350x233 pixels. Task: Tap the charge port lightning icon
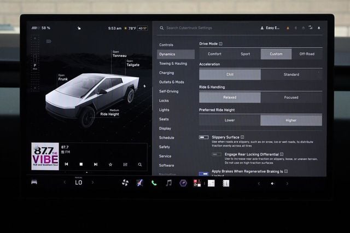[144, 86]
